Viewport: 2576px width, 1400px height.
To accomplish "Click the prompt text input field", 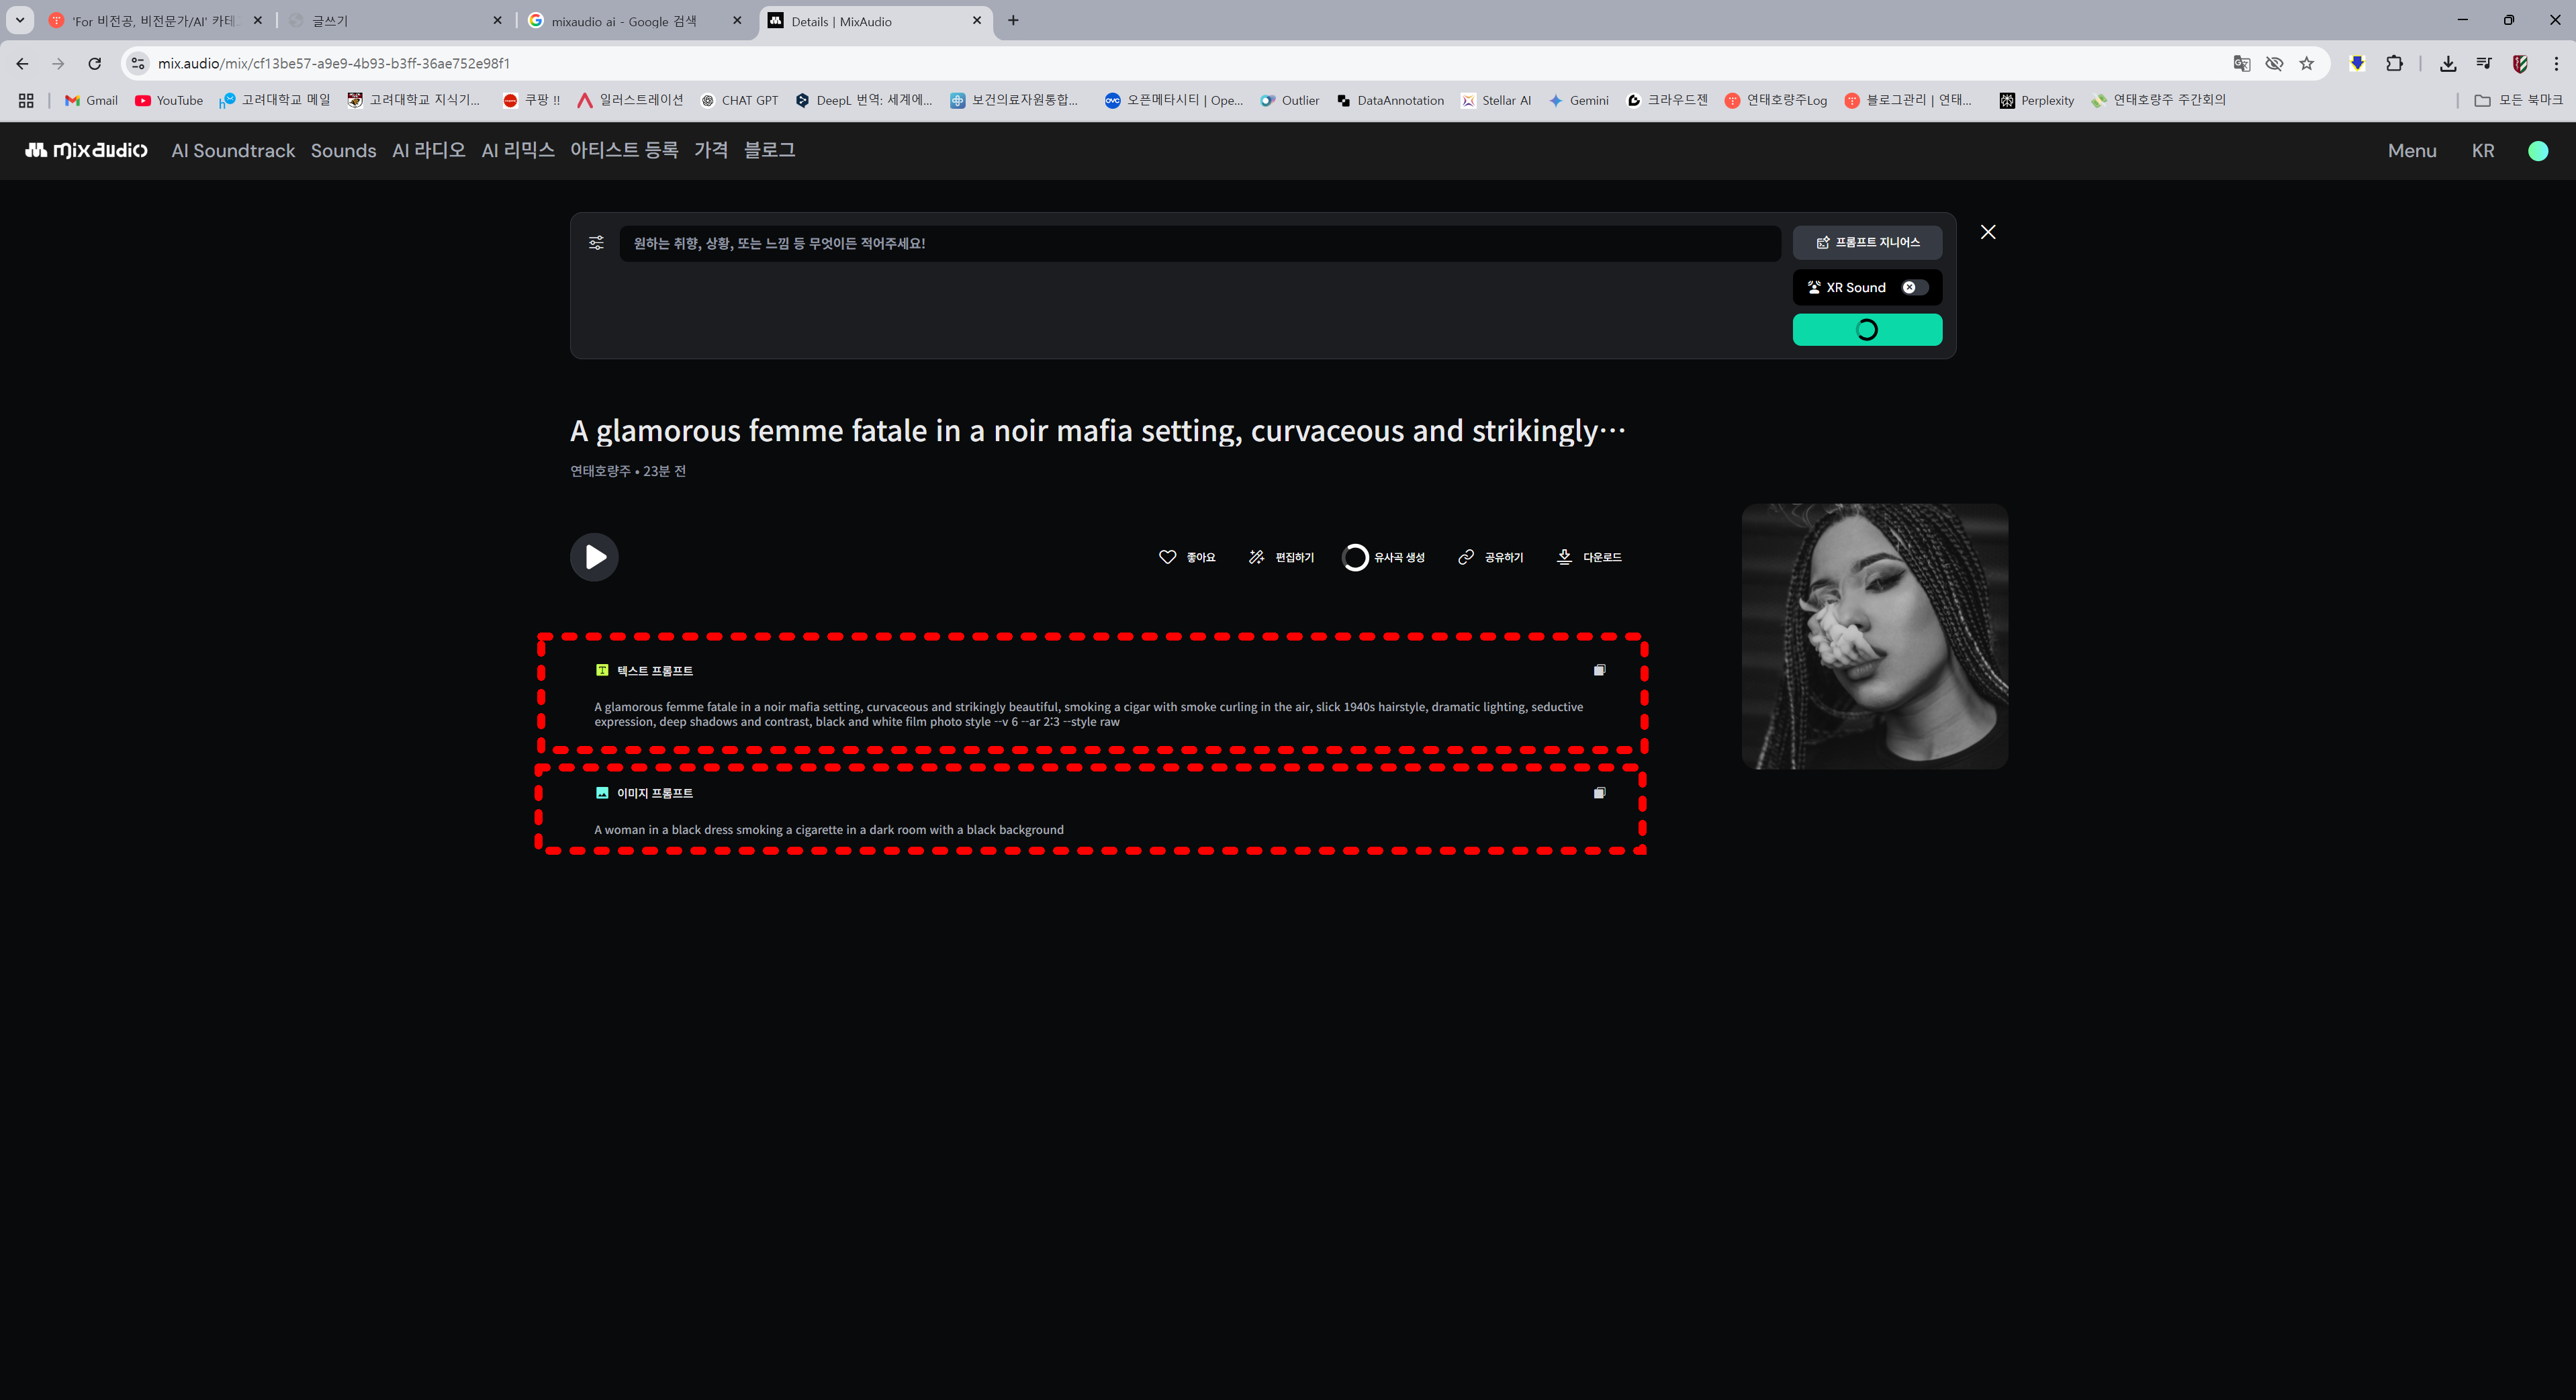I will coord(1200,243).
